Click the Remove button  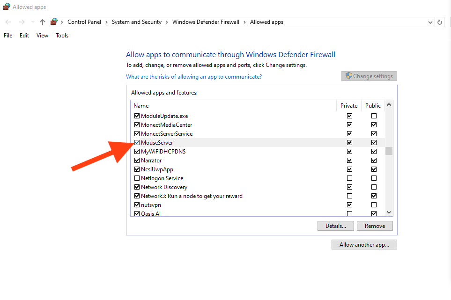375,226
